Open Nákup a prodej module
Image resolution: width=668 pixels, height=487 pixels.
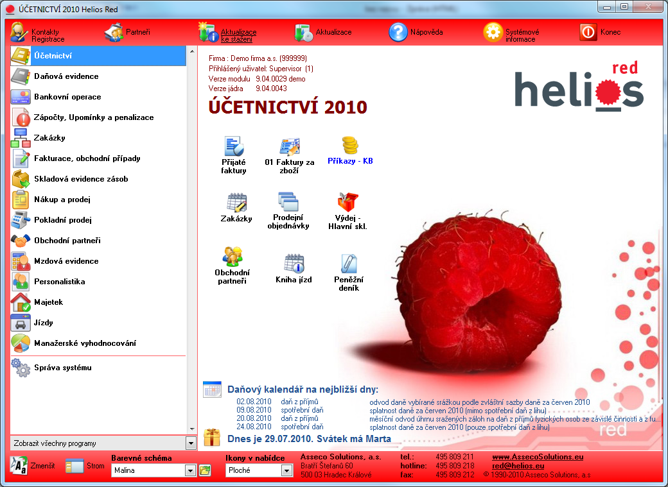pyautogui.click(x=98, y=199)
